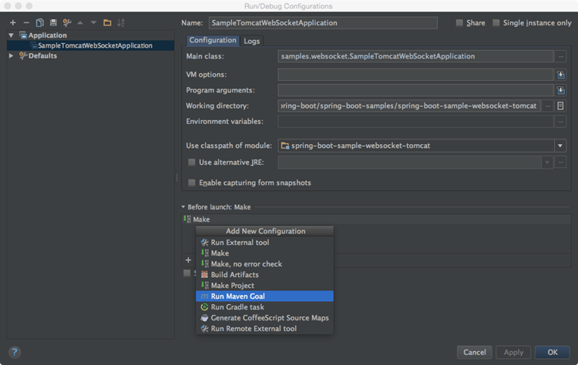Open Use classpath of module dropdown arrow

560,146
